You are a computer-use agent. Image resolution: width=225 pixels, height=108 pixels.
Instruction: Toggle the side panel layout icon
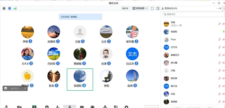point(158,8)
